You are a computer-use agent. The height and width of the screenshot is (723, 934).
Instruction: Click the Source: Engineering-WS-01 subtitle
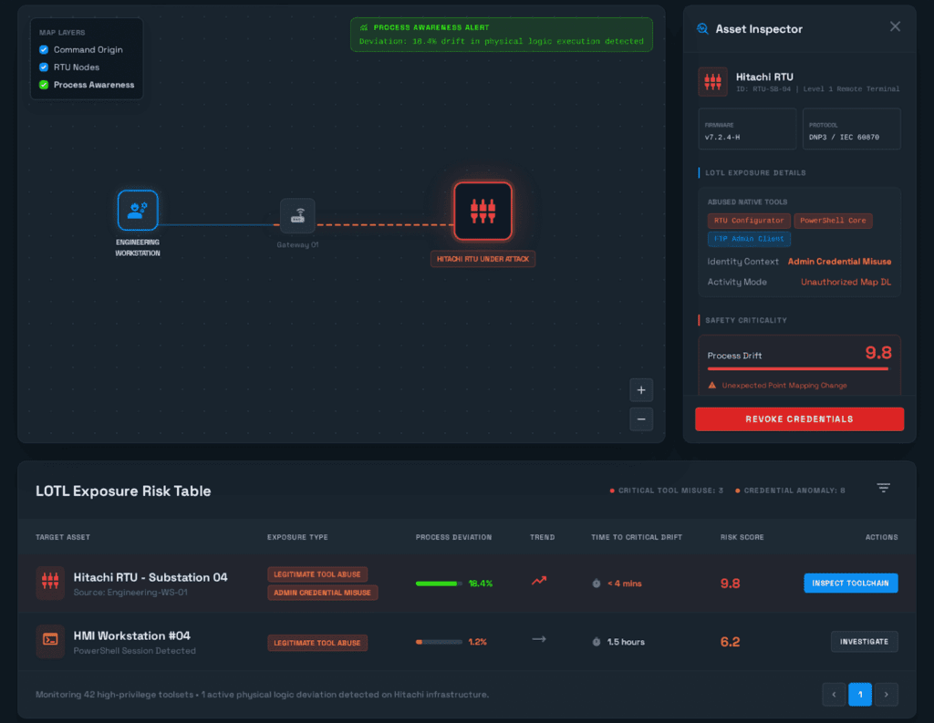click(130, 593)
